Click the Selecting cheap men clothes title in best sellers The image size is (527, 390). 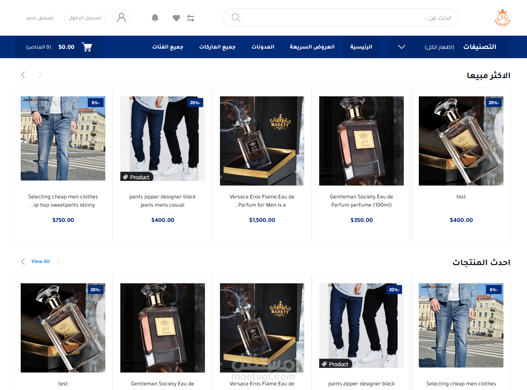point(63,201)
